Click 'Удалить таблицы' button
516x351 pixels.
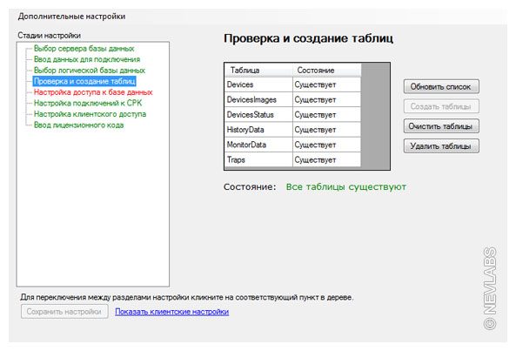pyautogui.click(x=441, y=146)
